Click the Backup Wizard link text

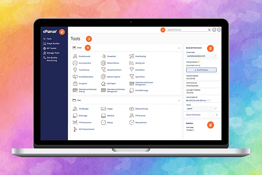141,123
